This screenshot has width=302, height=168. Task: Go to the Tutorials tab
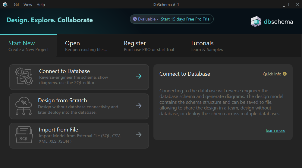(x=206, y=46)
